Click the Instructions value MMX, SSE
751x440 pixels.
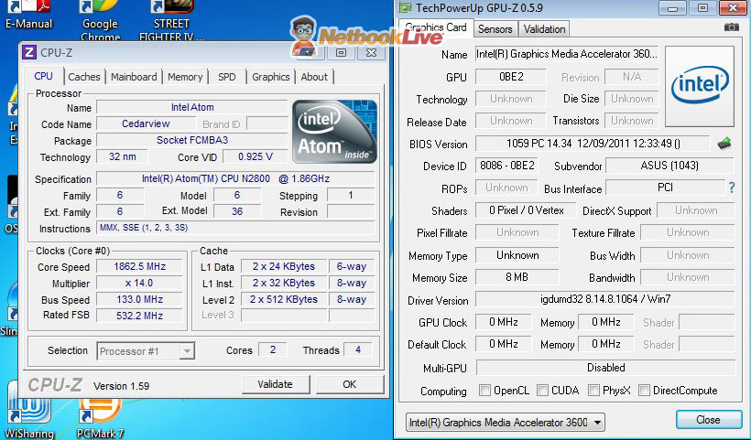tap(235, 228)
